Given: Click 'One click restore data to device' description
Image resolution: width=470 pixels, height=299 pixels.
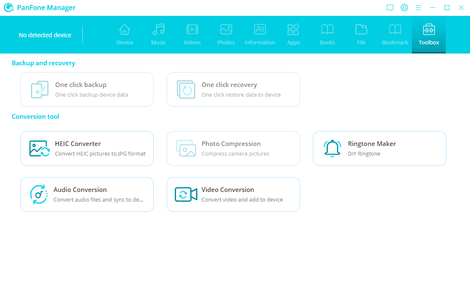Looking at the screenshot, I should point(241,95).
